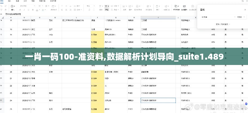Click the 烟台 city cell
This screenshot has height=113, width=248.
[55, 93]
